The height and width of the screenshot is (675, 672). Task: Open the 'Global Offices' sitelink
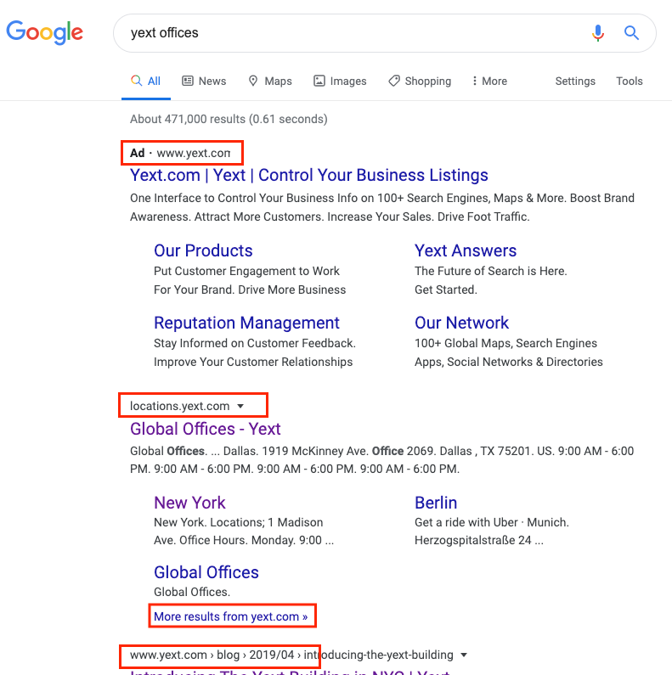click(206, 572)
